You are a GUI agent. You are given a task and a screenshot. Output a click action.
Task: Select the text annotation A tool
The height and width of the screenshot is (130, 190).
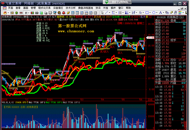[x=160, y=13]
